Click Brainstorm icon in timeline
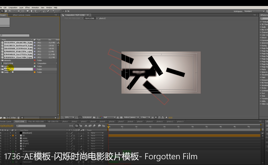This screenshot has width=268, height=165. coord(99,126)
